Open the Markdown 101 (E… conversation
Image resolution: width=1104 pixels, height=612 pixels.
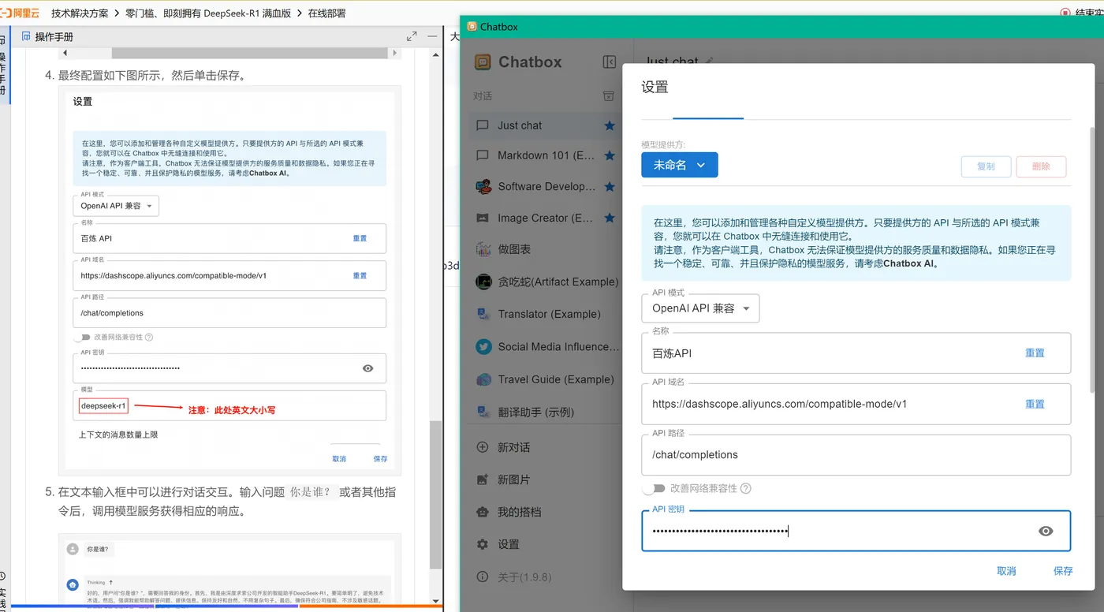point(545,155)
